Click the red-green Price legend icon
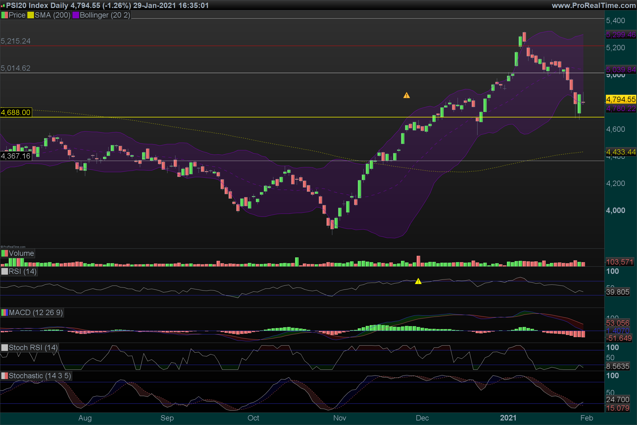637x425 pixels. [4, 15]
